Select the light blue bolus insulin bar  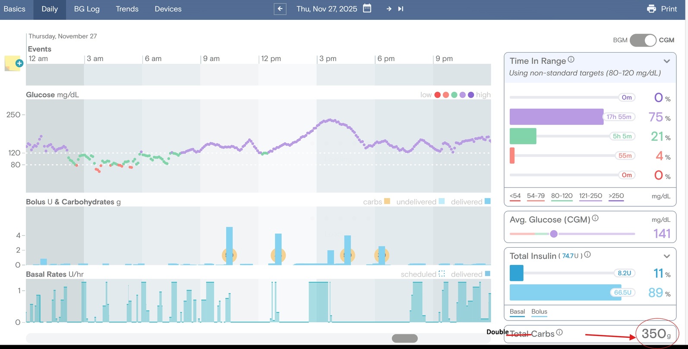point(565,293)
